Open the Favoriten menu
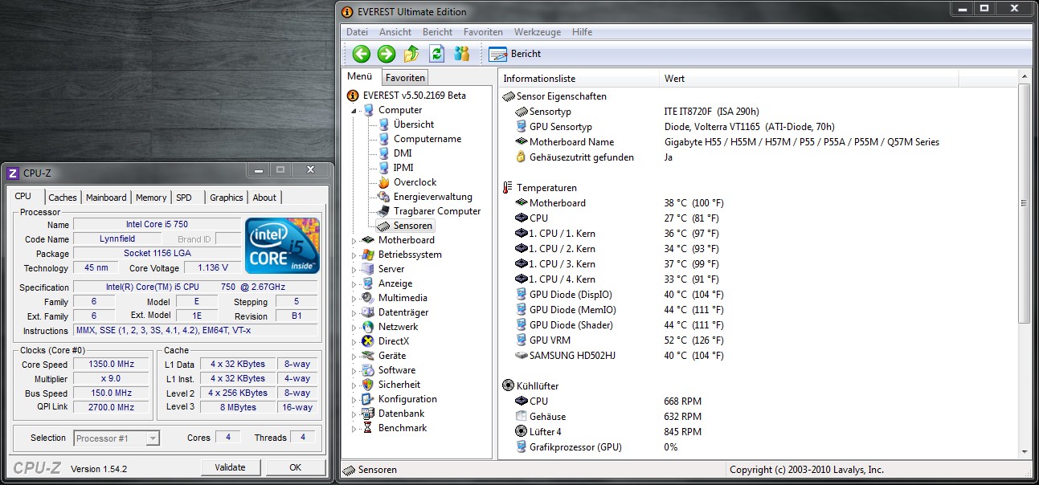 point(483,32)
